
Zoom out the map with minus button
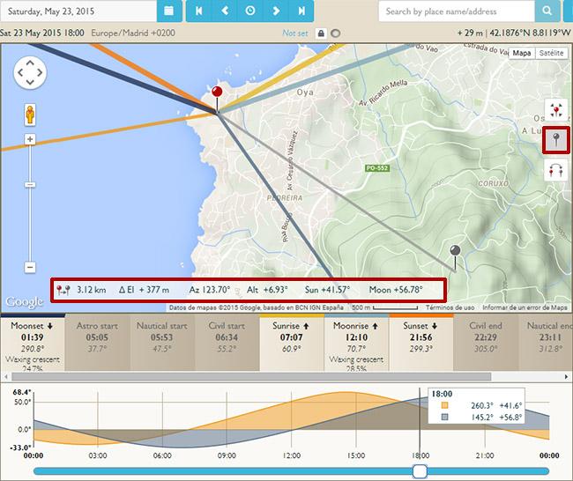click(x=30, y=267)
